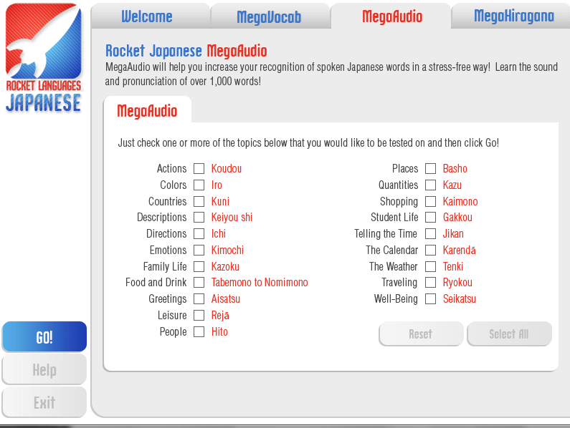The height and width of the screenshot is (428, 570).
Task: Select the Greetings checkbox
Action: (199, 299)
